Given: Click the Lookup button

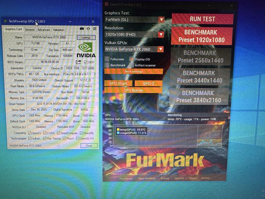Looking at the screenshot, I should coord(86,38).
